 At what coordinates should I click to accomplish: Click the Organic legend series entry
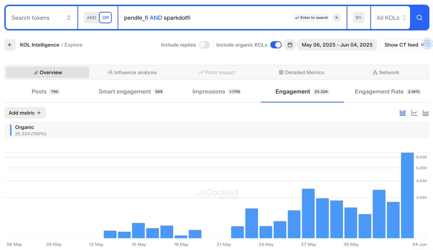click(x=217, y=130)
